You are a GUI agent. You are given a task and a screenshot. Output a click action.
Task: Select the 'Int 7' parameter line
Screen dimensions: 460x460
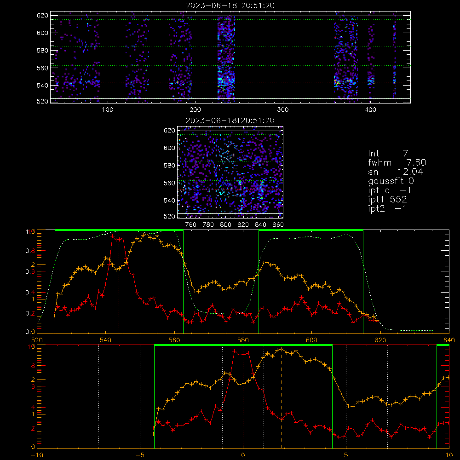(x=388, y=154)
